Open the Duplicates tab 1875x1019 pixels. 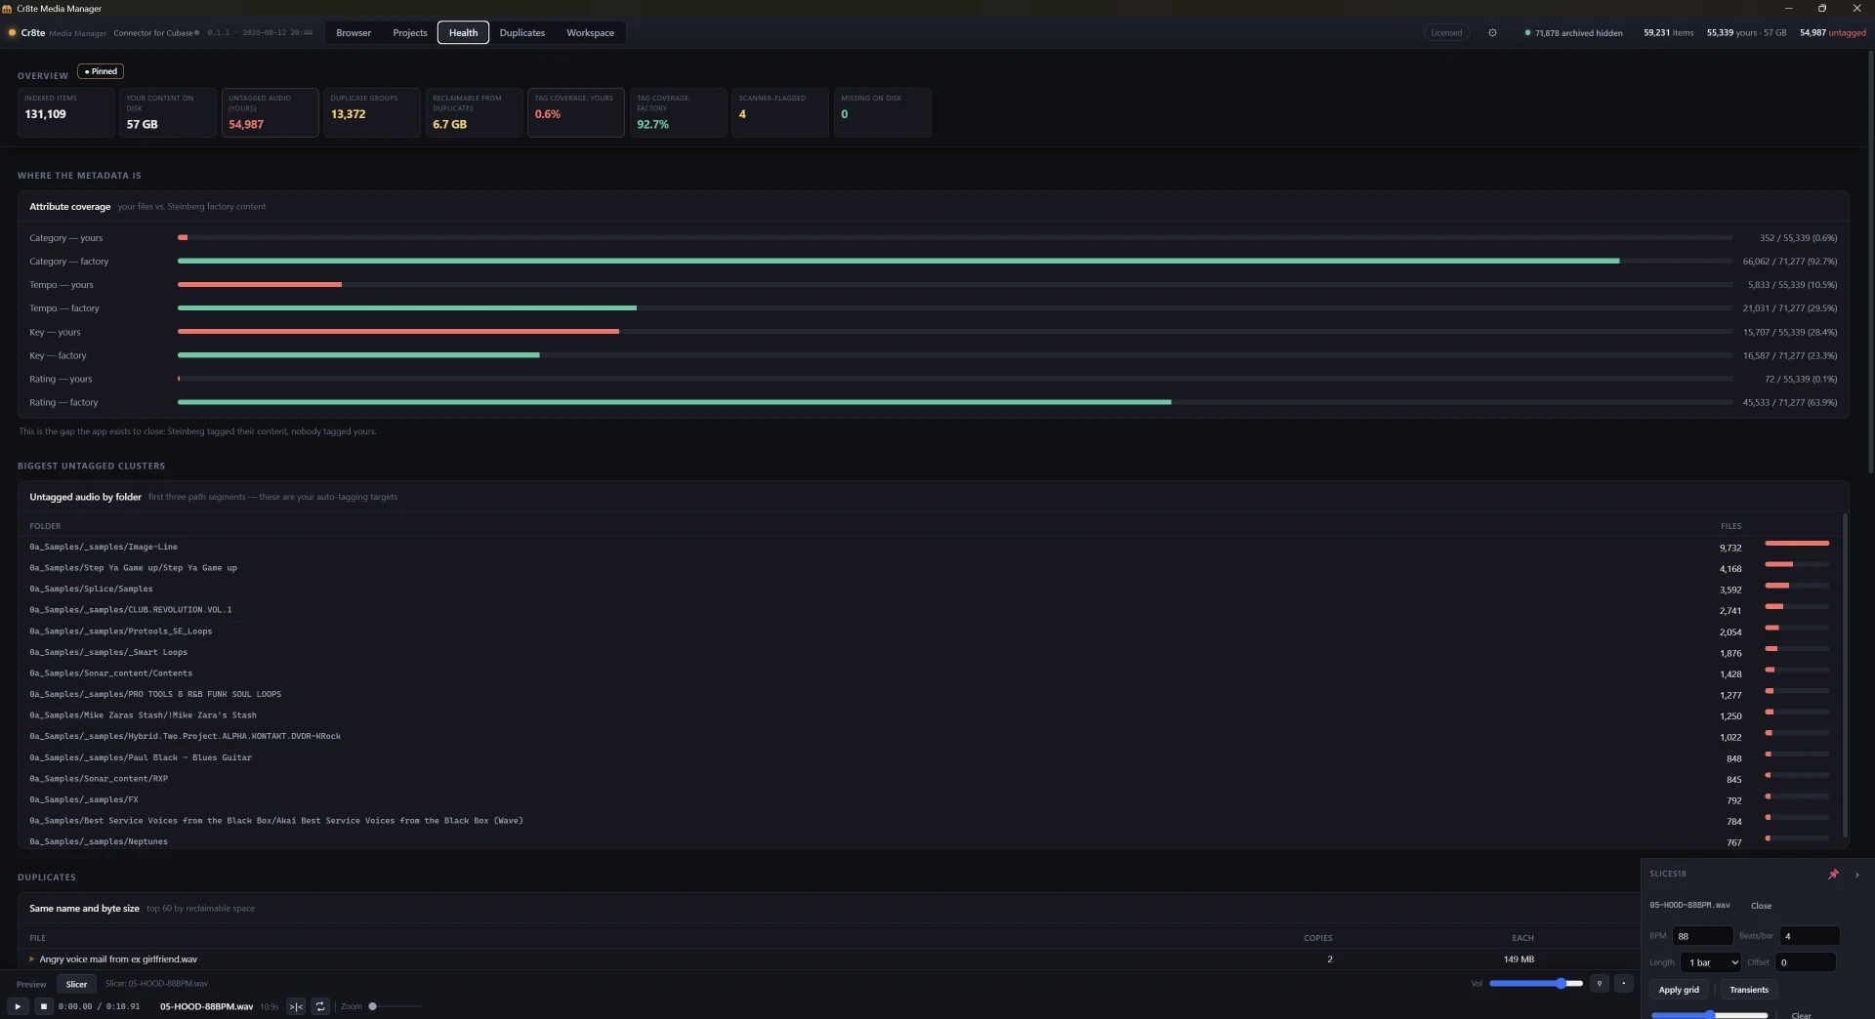point(522,32)
